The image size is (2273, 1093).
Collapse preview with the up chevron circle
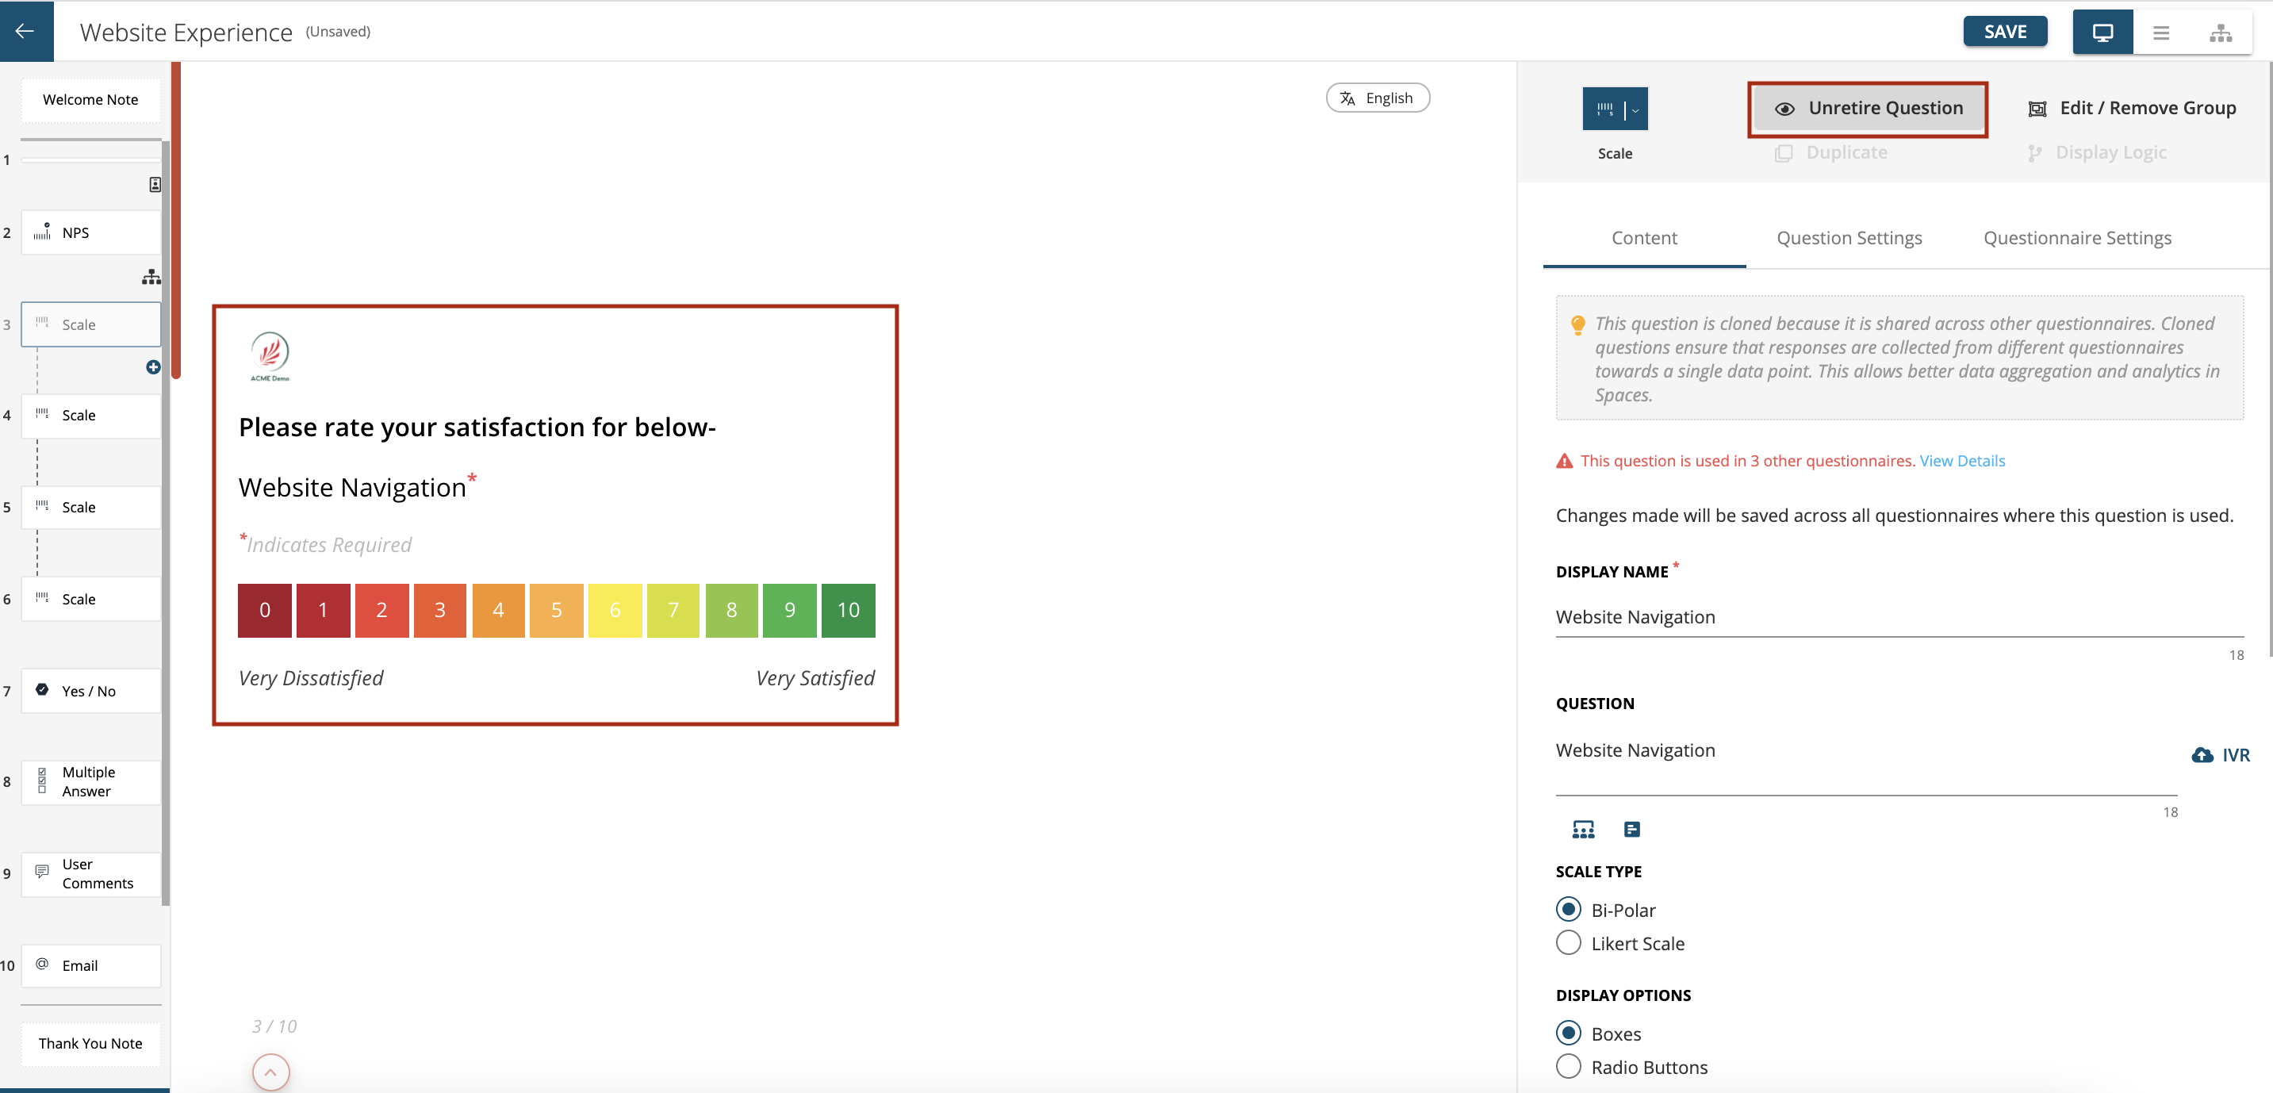[271, 1072]
